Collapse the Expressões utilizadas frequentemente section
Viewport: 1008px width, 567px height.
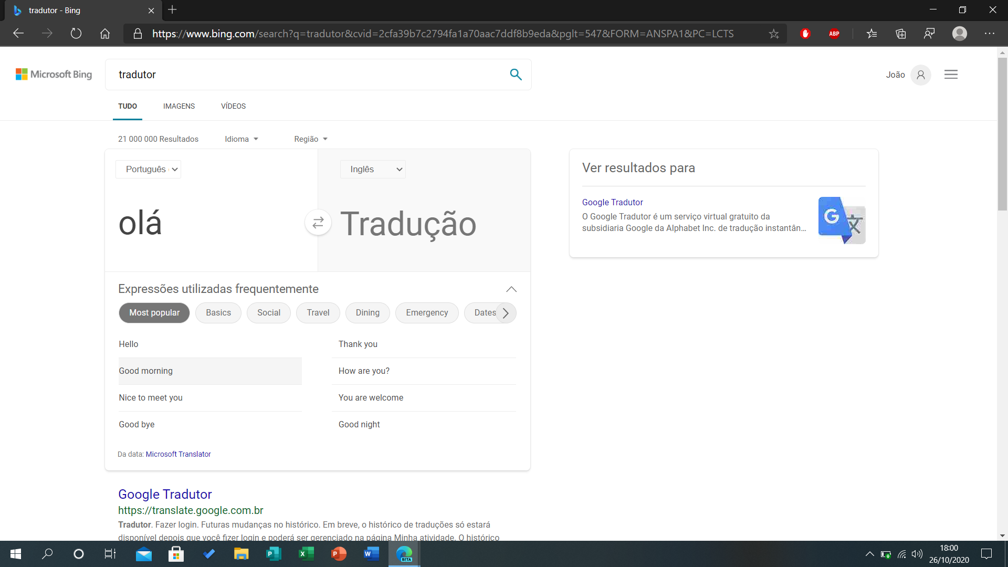pos(511,289)
